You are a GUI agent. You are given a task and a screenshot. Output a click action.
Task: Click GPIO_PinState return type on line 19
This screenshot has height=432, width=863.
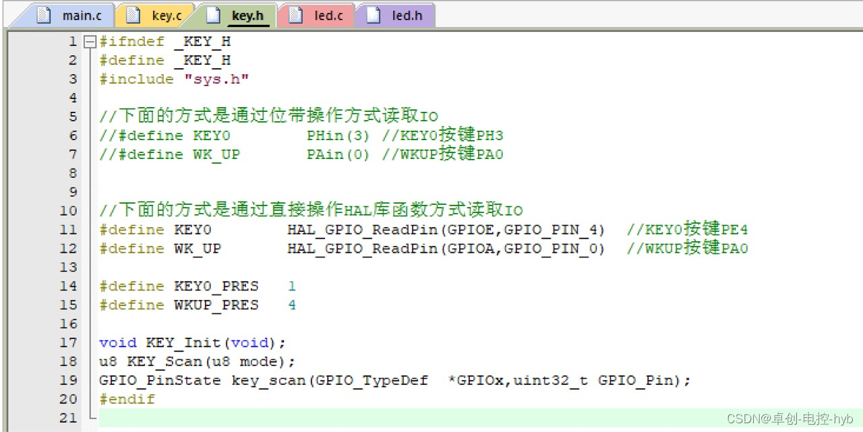click(x=160, y=381)
